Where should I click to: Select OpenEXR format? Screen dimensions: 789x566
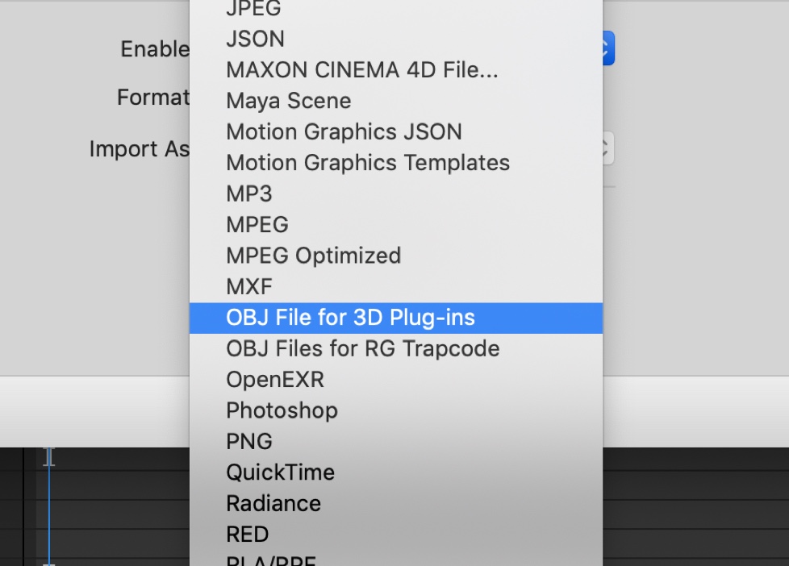[396, 379]
